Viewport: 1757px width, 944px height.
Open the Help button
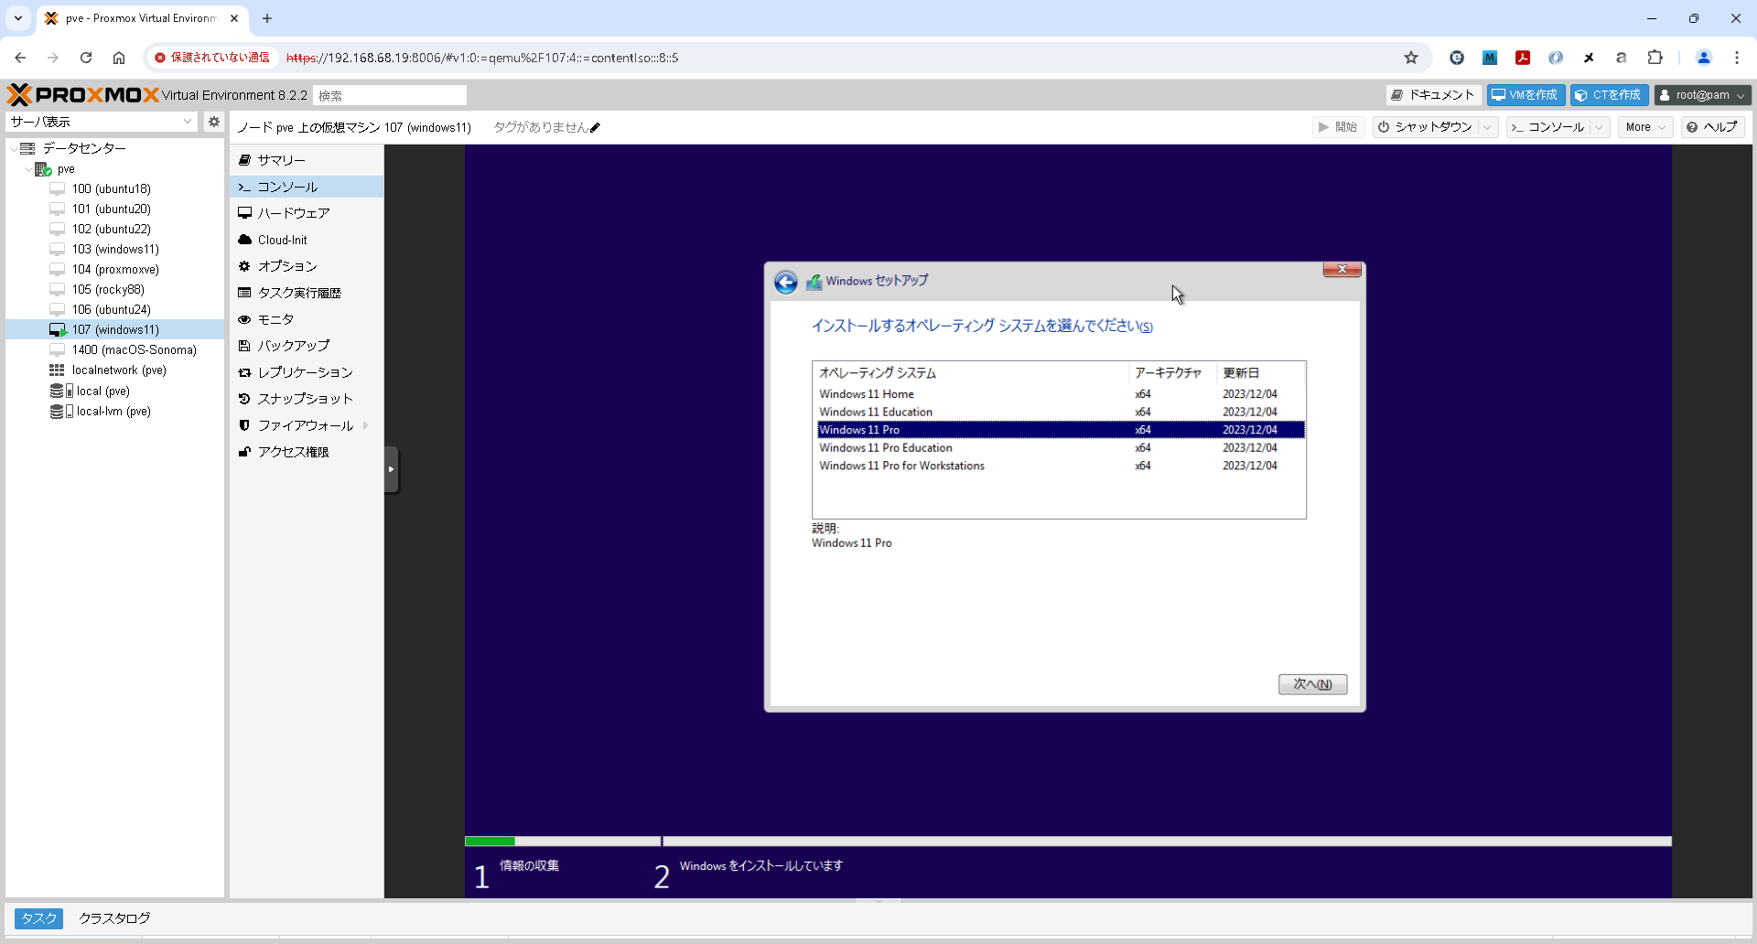[1712, 127]
